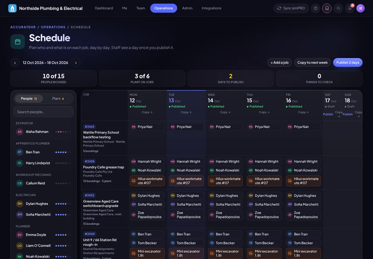Open job #2440 tag
Screen dimensions: 373x259
[90, 234]
